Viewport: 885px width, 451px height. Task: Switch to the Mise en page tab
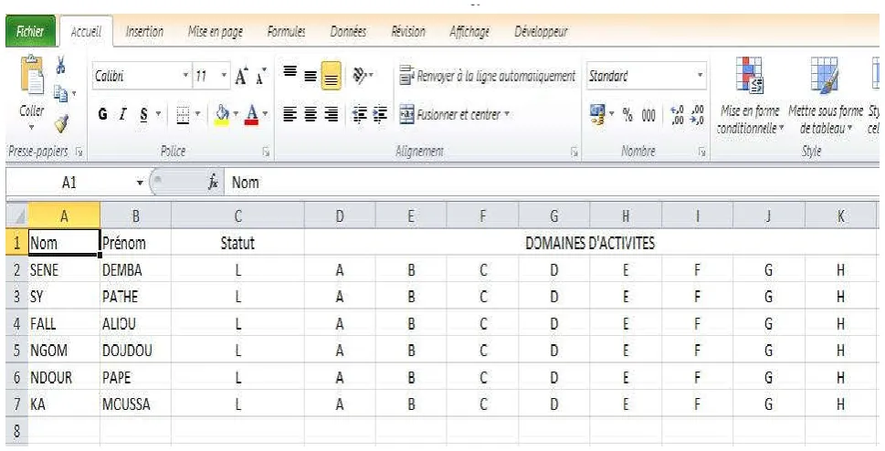pyautogui.click(x=216, y=32)
